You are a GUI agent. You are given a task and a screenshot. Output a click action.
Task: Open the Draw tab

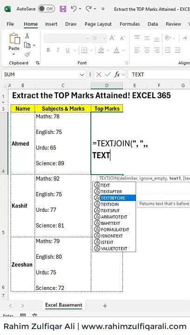point(71,24)
